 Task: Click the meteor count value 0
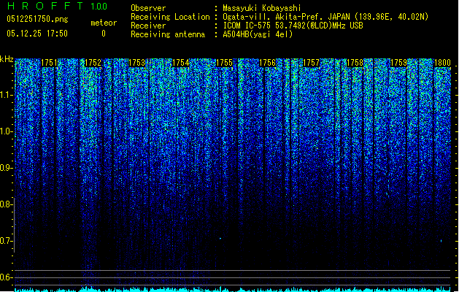(x=104, y=34)
